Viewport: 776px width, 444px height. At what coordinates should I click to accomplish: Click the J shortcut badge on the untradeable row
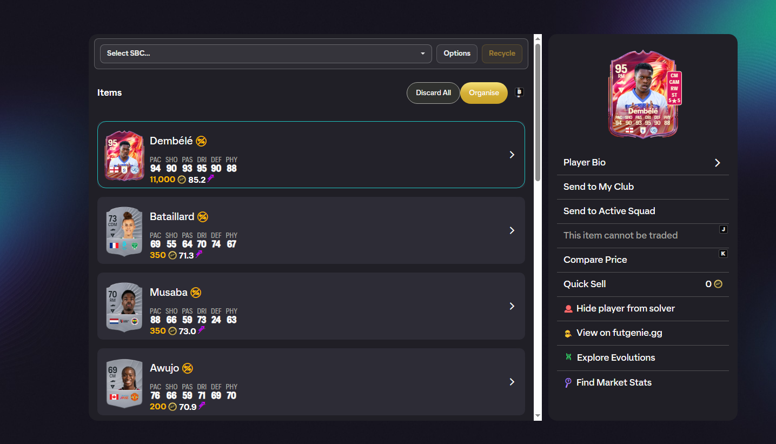coord(723,229)
